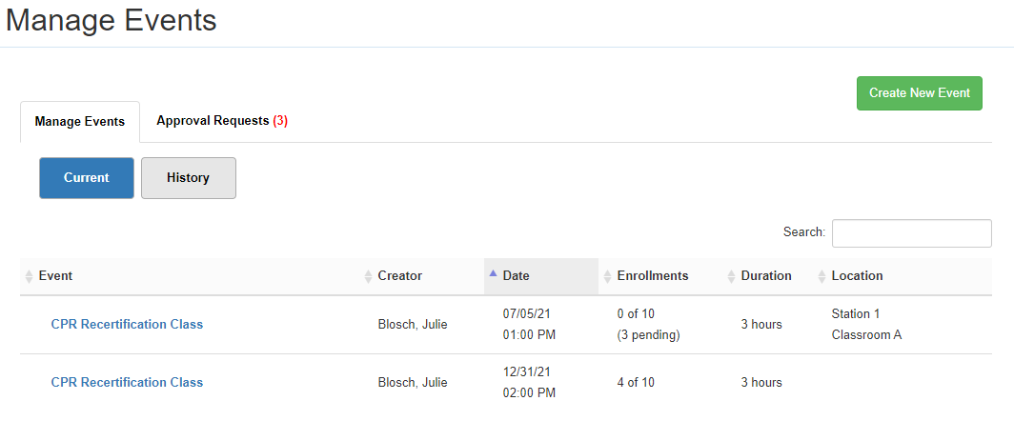Viewport: 1014px width, 421px height.
Task: Show History events
Action: point(188,178)
